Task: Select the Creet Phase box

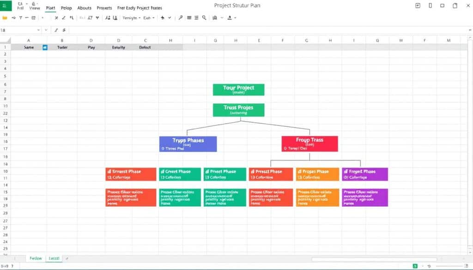Action: click(180, 174)
